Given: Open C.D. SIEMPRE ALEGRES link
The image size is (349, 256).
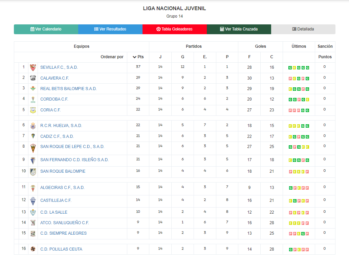Looking at the screenshot, I should click(63, 233).
